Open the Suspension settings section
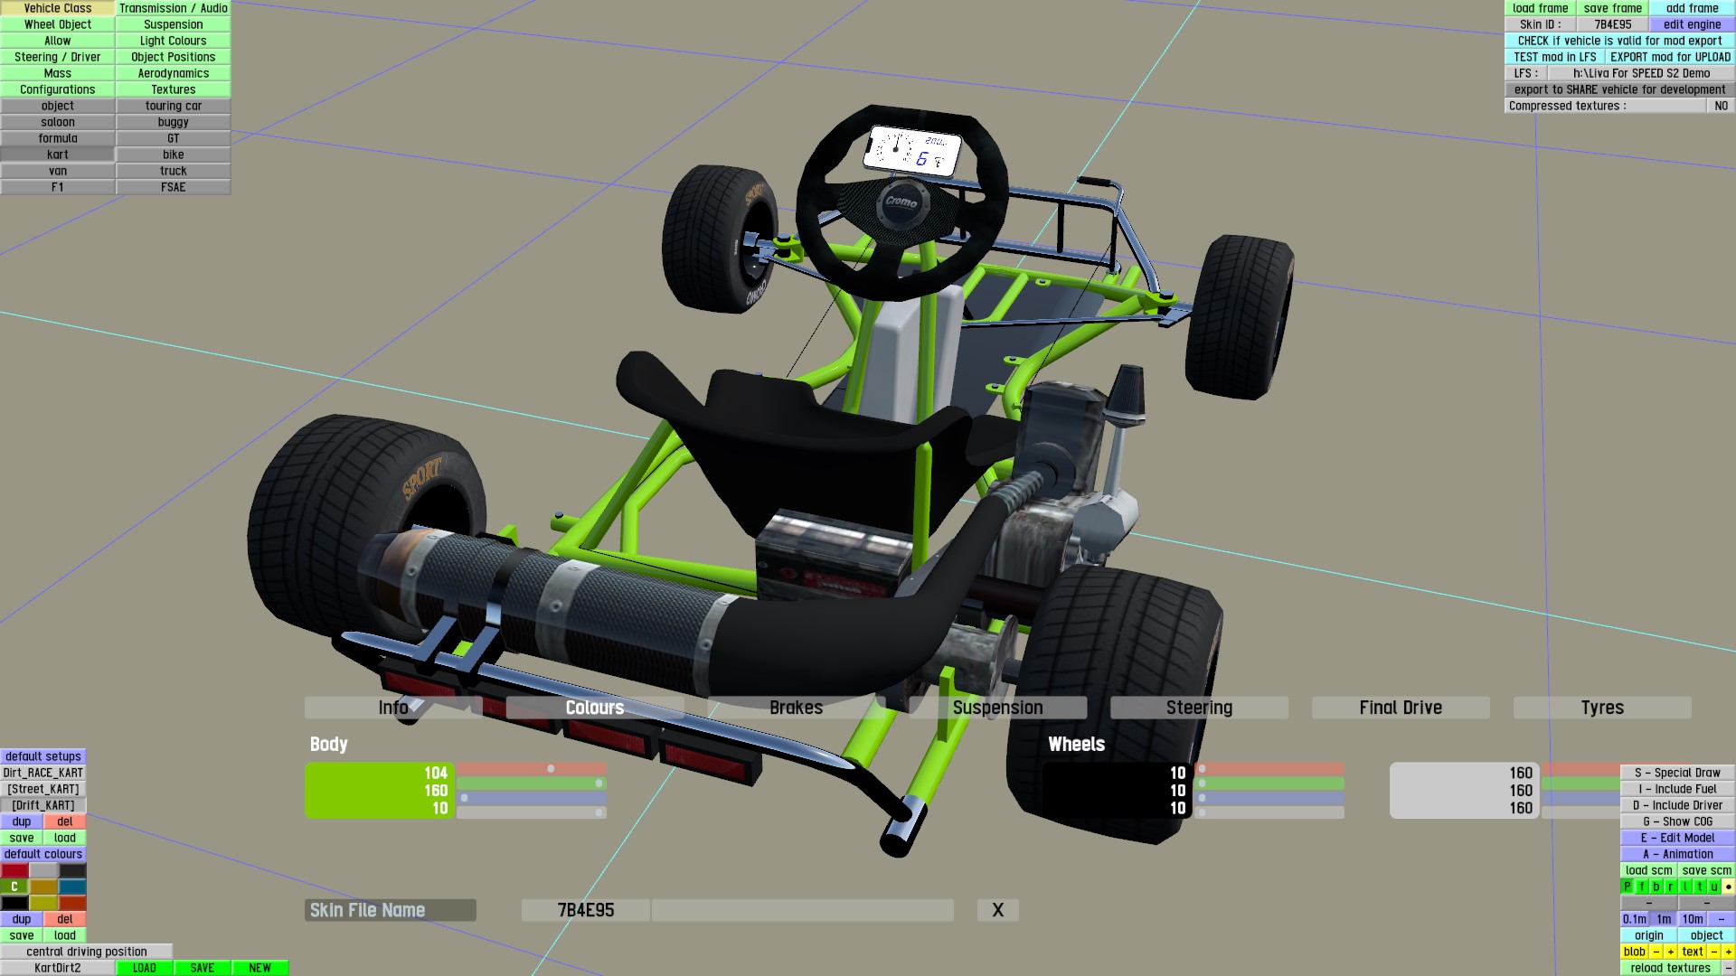The width and height of the screenshot is (1736, 976). click(x=173, y=24)
